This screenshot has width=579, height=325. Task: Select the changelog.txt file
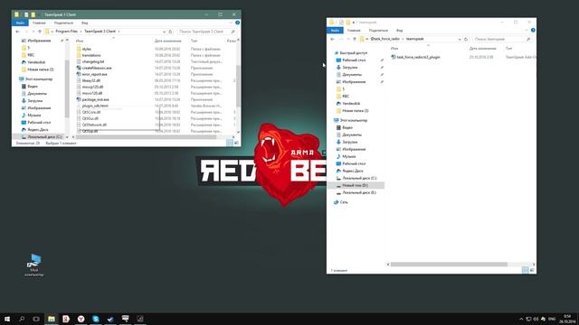click(92, 61)
